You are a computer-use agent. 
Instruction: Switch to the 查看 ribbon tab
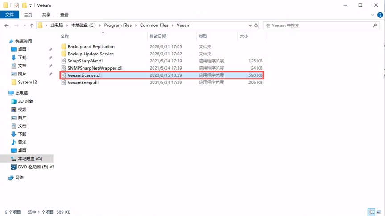(64, 15)
